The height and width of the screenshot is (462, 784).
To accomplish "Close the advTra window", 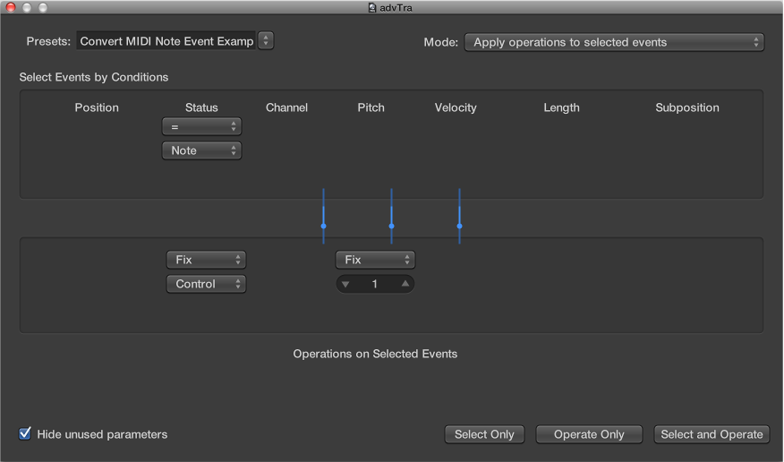I will 11,7.
